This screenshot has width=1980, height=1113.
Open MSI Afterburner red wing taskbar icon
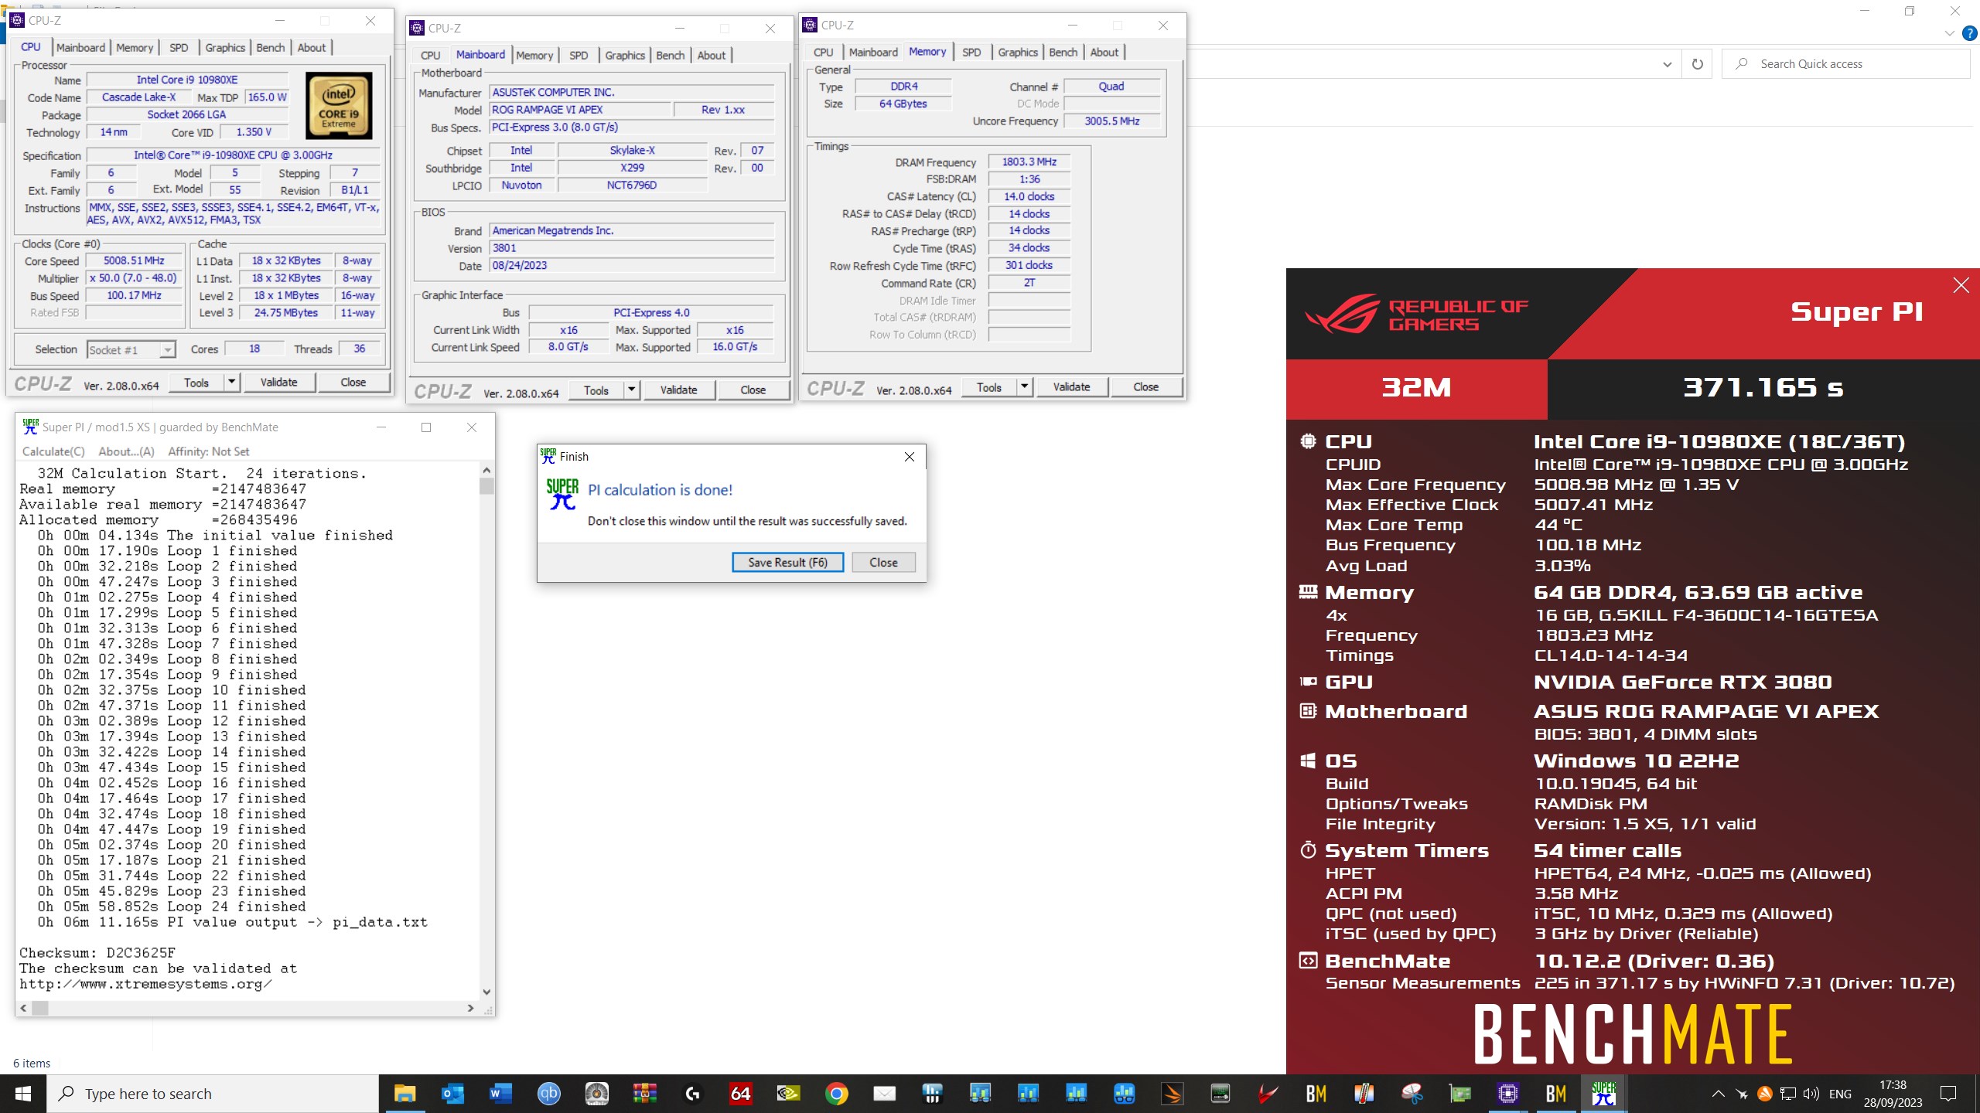[x=1268, y=1094]
